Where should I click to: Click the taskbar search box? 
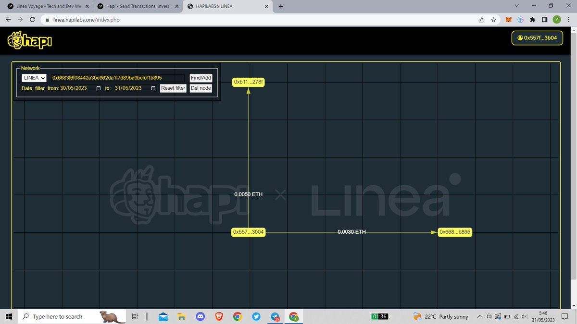[x=72, y=316]
